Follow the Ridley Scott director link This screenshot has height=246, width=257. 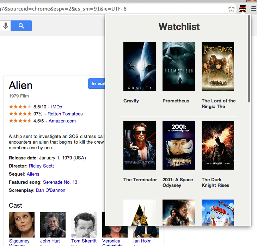tap(41, 166)
